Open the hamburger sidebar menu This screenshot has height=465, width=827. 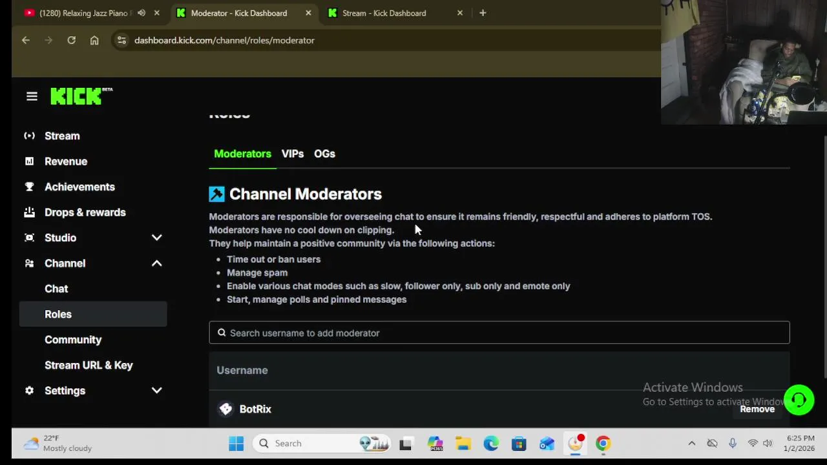click(32, 96)
